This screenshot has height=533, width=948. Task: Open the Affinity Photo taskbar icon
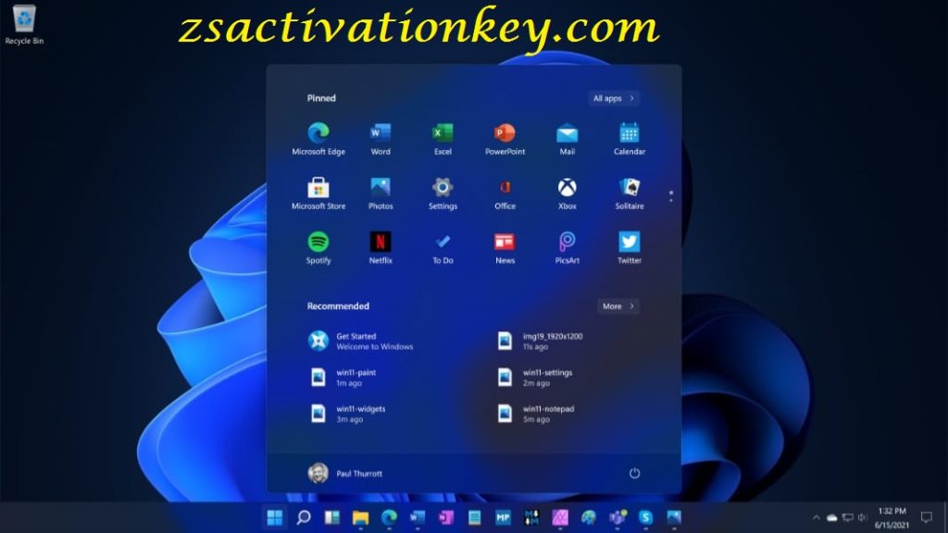[560, 517]
